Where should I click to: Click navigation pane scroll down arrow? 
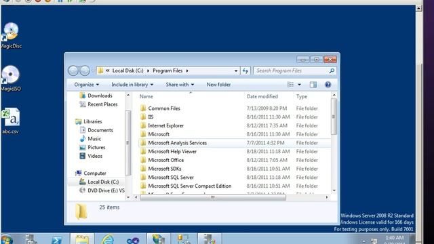[128, 197]
